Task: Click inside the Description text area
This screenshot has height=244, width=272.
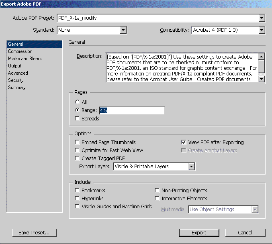Action: pos(182,68)
